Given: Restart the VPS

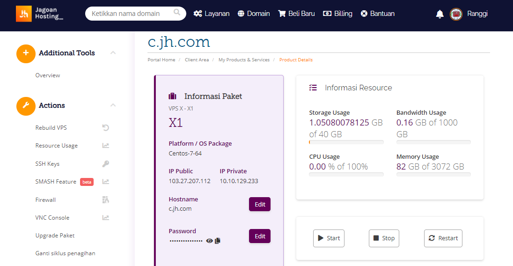Looking at the screenshot, I should click(443, 238).
